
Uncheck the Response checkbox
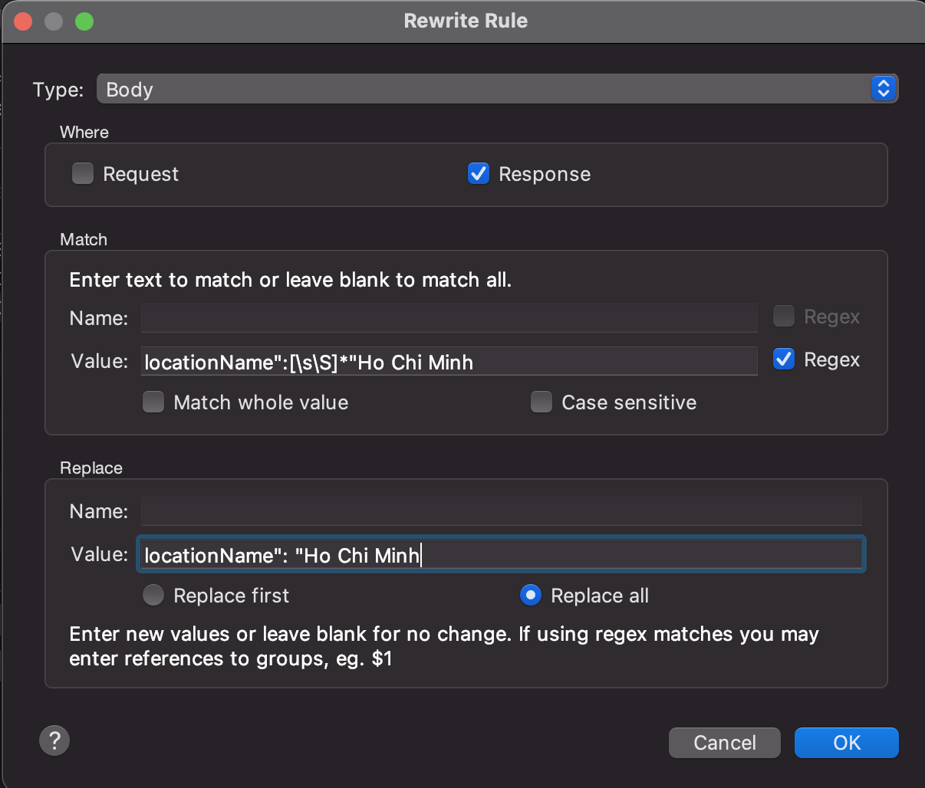(x=479, y=174)
